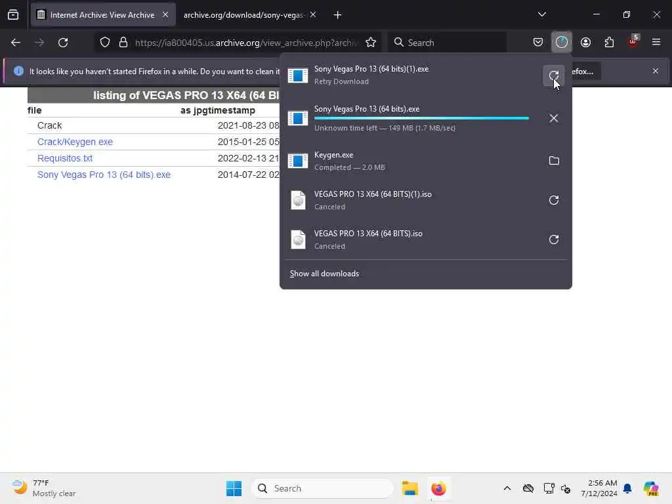Viewport: 672px width, 504px height.
Task: Dismiss the Firefox refresh notification bar
Action: (656, 71)
